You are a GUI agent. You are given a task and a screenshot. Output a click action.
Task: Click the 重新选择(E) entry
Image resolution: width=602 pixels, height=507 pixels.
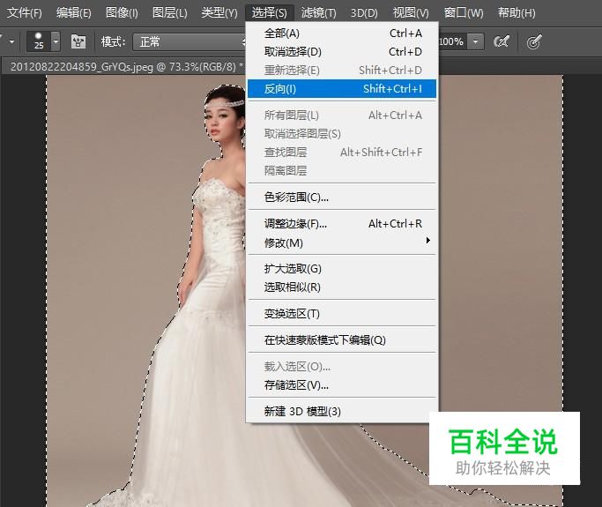point(342,70)
